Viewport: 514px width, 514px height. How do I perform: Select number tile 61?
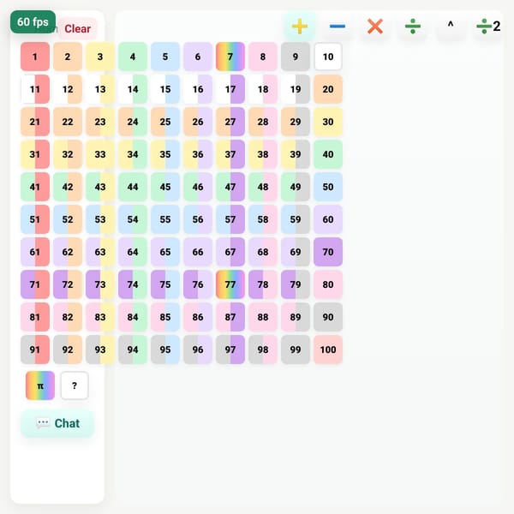coord(35,252)
